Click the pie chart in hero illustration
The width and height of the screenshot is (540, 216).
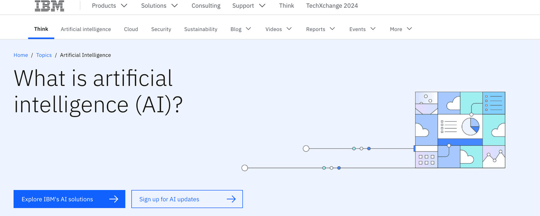click(x=470, y=126)
